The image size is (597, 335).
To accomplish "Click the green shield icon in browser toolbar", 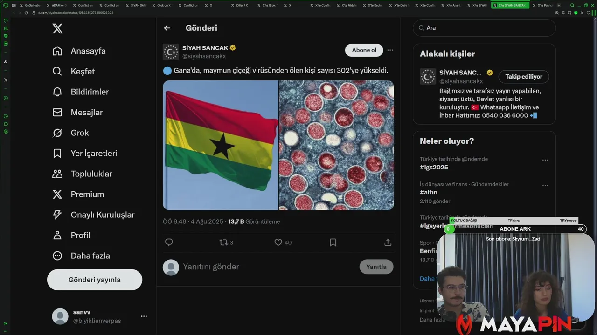I will coord(576,13).
